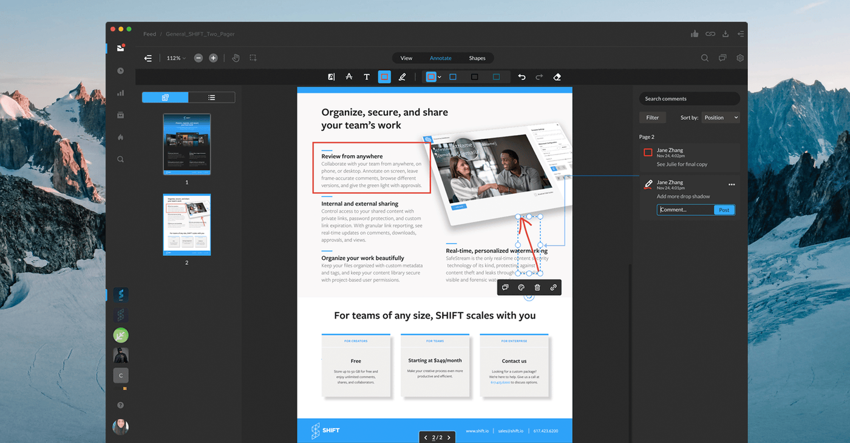850x443 pixels.
Task: Select 'See Julie for final copy' comment
Action: pos(682,164)
